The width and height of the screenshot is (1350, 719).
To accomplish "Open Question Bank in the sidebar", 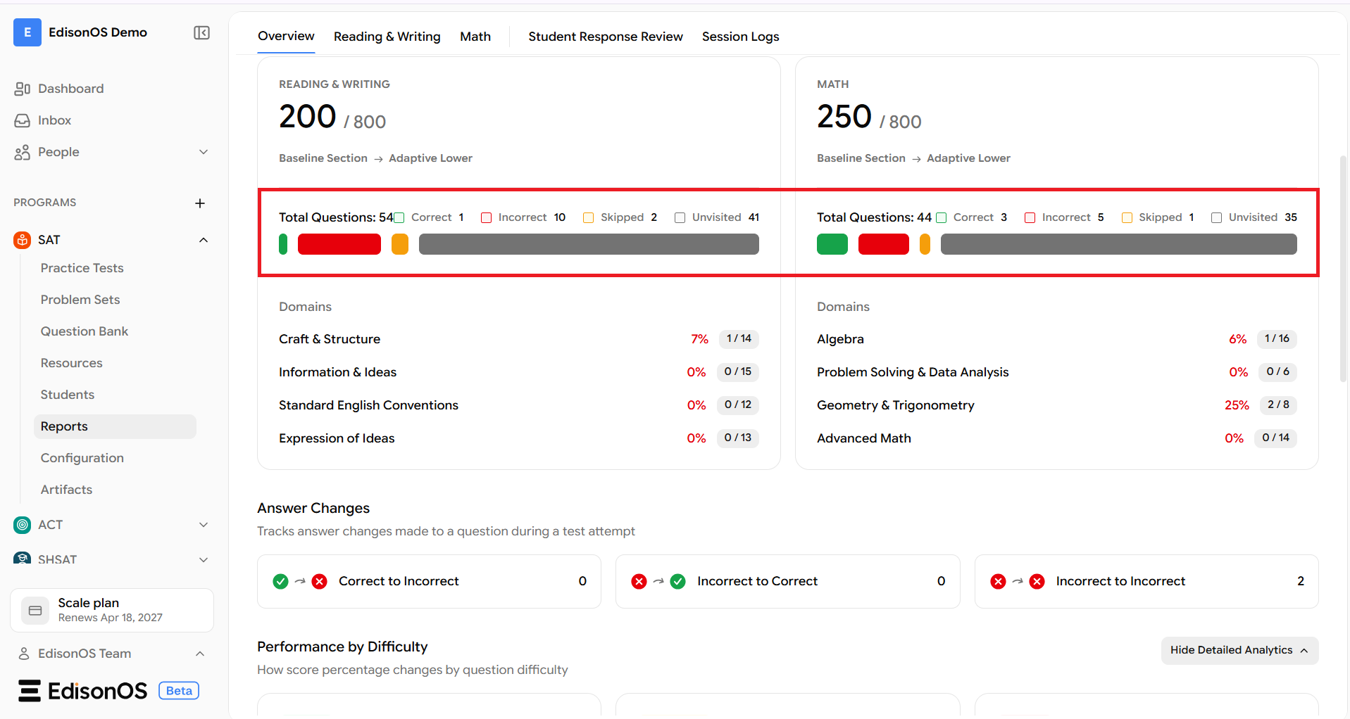I will [x=85, y=331].
